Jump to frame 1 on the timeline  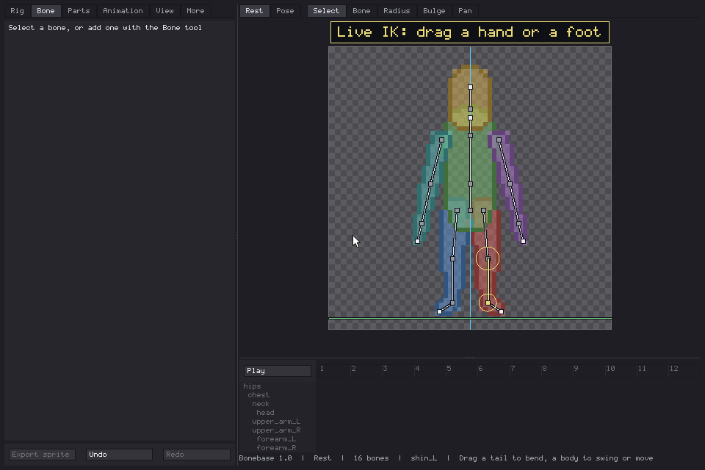coord(322,369)
